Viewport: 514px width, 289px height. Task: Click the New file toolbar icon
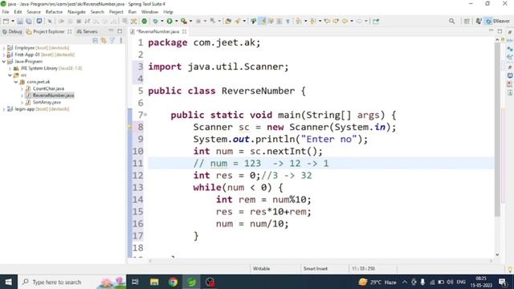coord(6,22)
